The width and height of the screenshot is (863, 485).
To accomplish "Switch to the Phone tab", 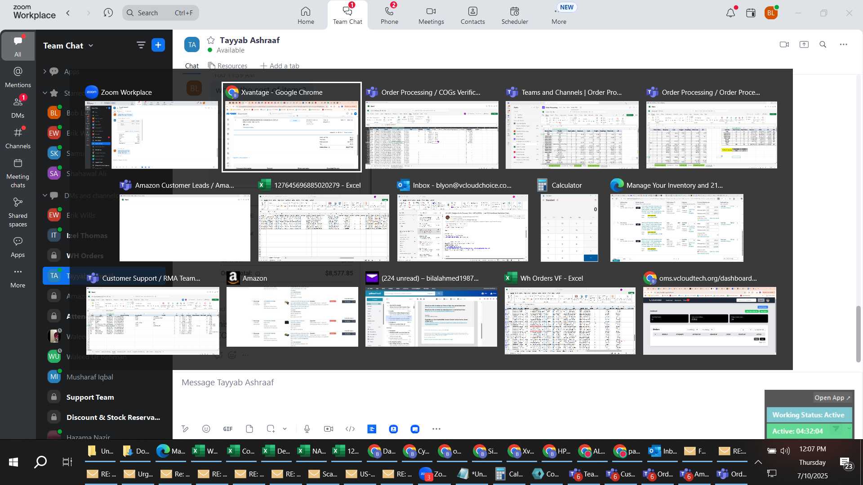I will (389, 15).
